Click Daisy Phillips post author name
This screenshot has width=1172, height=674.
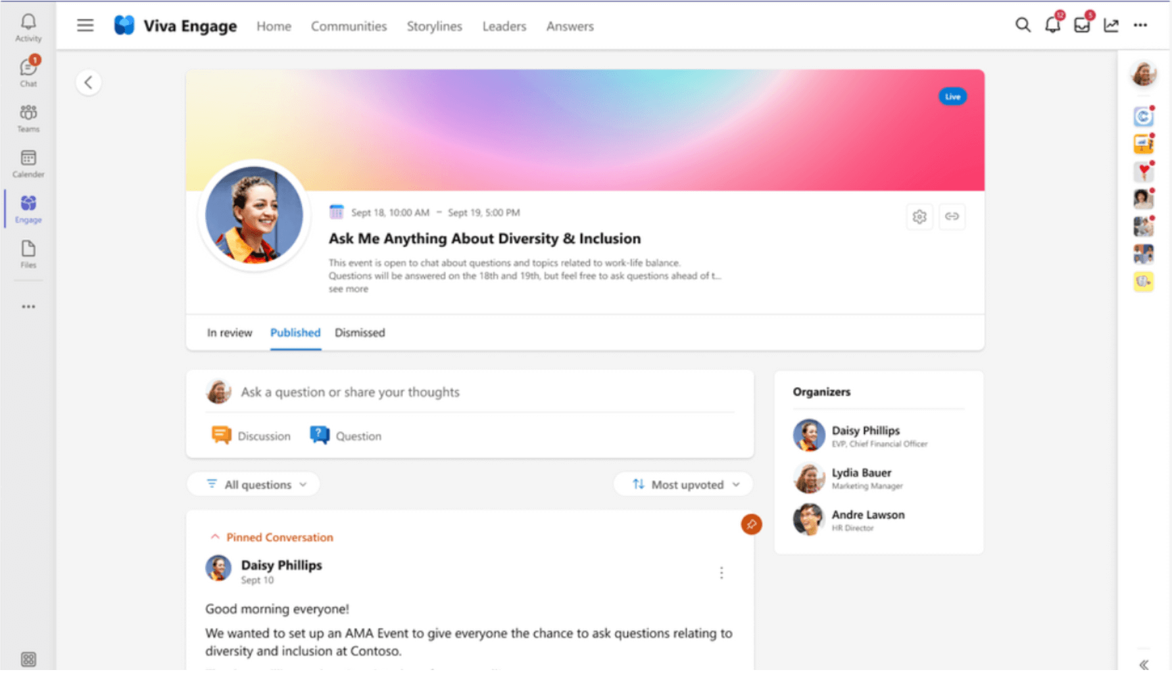click(x=281, y=565)
